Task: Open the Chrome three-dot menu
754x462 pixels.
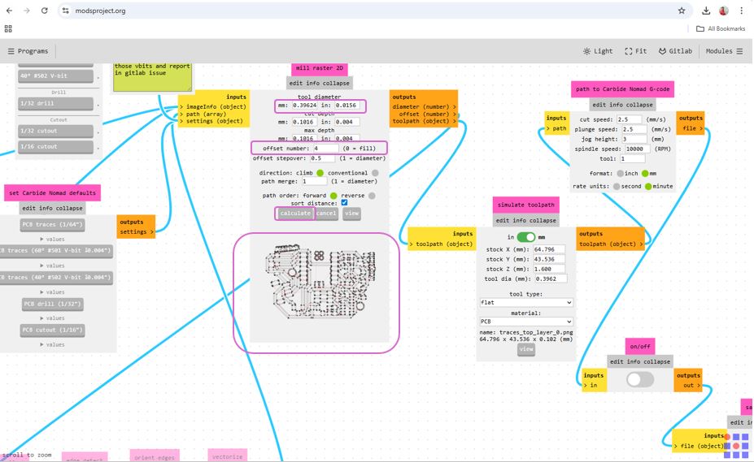Action: tap(742, 11)
